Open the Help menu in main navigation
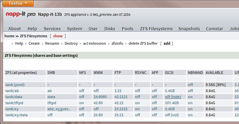Viewport: 239px width, 124px height. [x=32, y=29]
